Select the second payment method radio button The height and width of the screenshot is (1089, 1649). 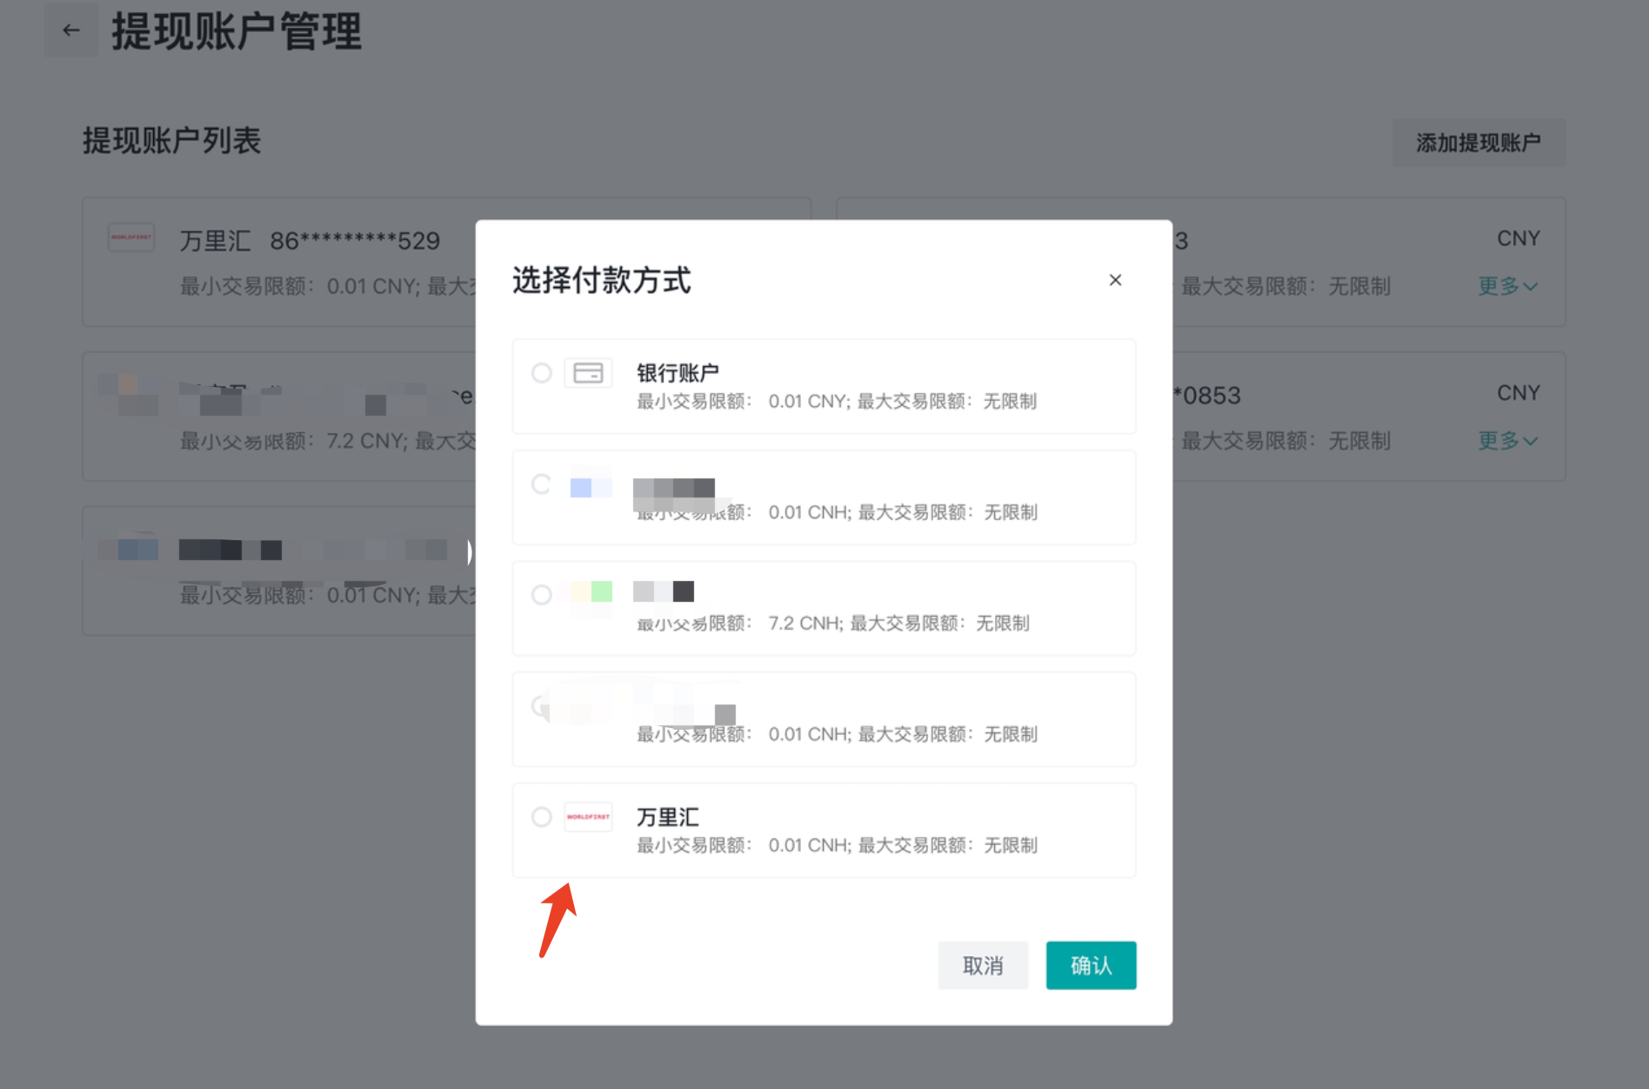[541, 484]
